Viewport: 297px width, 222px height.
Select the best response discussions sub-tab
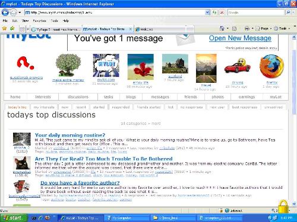click(245, 107)
